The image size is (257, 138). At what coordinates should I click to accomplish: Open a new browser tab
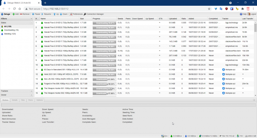(45, 3)
